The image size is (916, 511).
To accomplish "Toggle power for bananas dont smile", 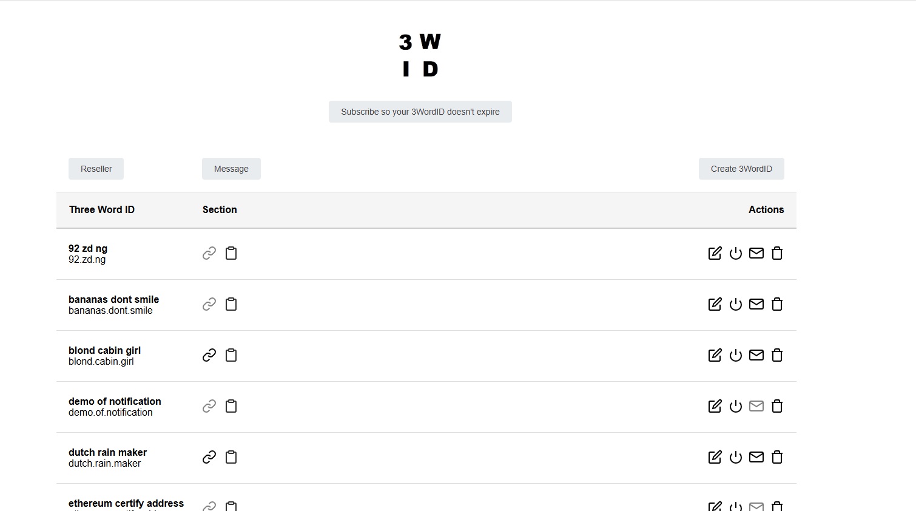I will [x=736, y=304].
